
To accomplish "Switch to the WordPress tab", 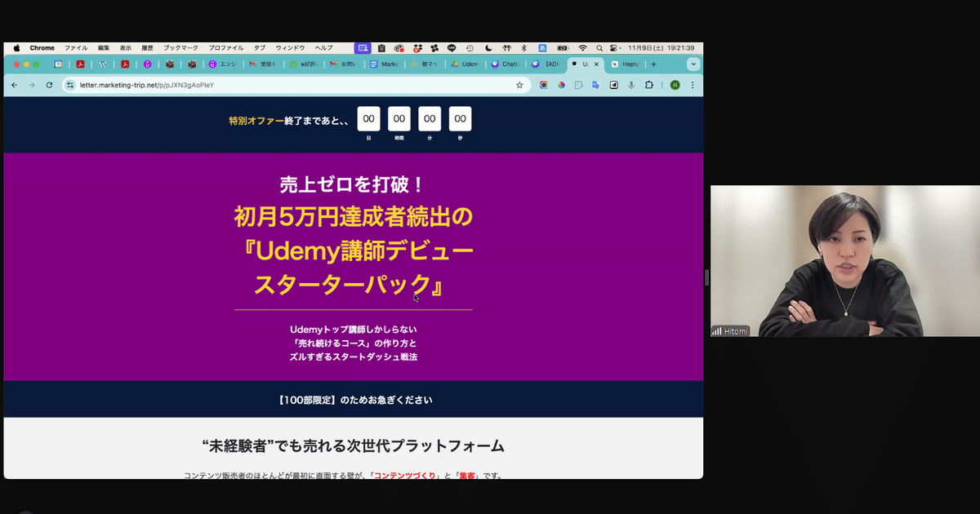I will pos(103,64).
